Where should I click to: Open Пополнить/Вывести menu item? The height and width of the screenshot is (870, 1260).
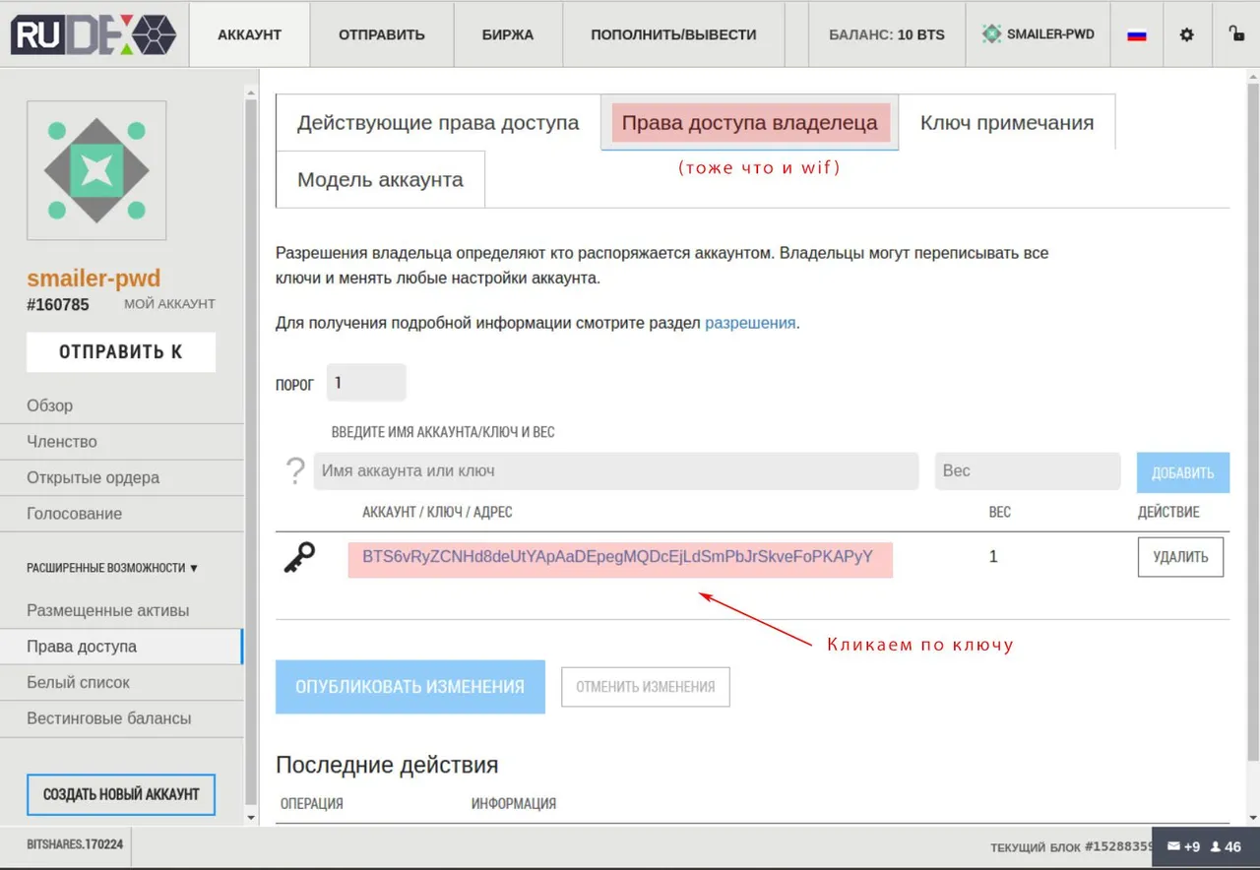(x=673, y=34)
